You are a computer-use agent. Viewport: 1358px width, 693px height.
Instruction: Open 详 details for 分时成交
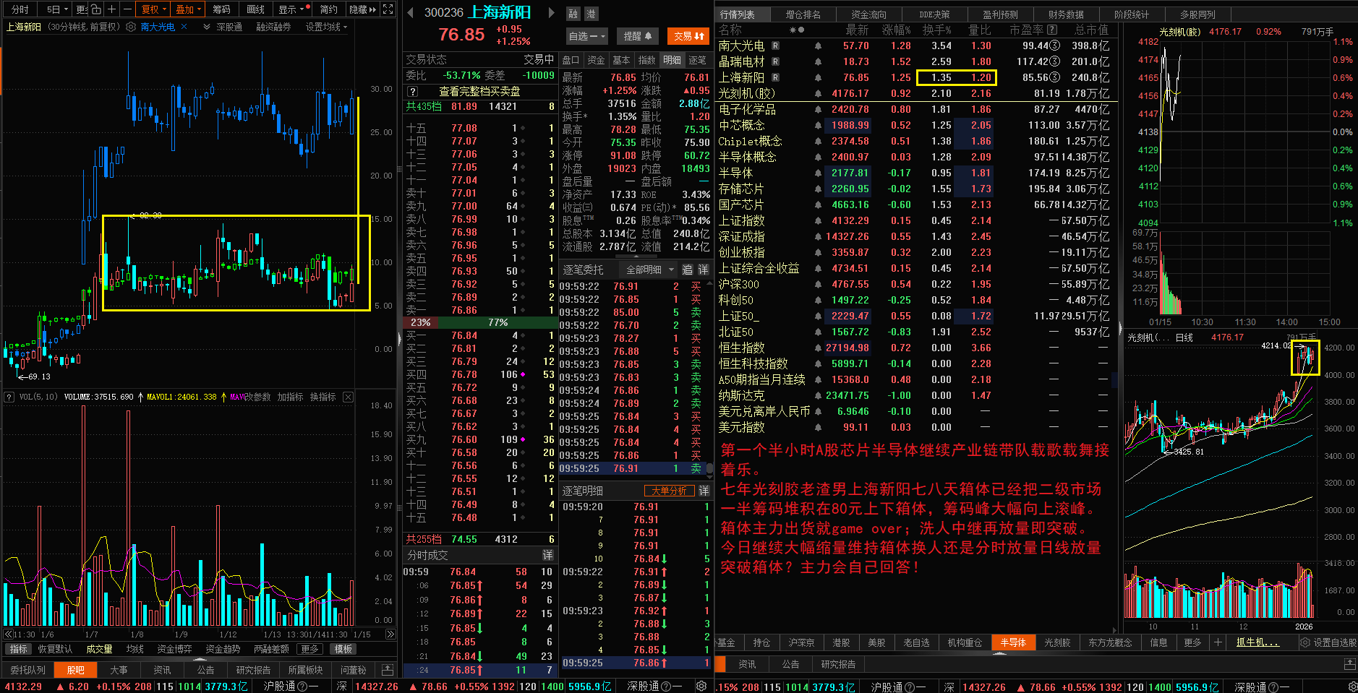[547, 555]
